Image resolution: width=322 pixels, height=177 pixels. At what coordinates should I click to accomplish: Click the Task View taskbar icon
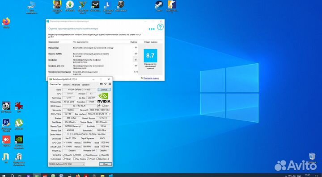click(20, 176)
